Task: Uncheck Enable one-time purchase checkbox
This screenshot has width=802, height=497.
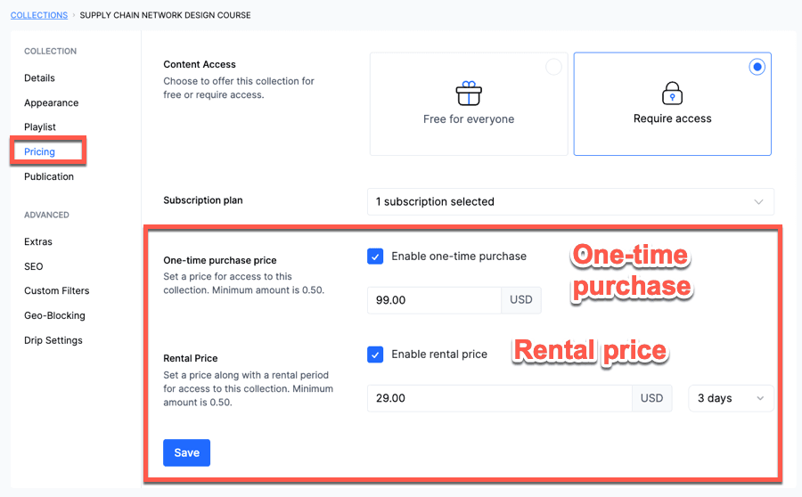Action: (x=375, y=257)
